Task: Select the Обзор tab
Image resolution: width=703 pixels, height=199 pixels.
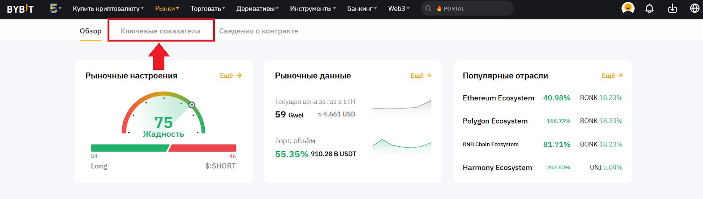Action: point(91,31)
